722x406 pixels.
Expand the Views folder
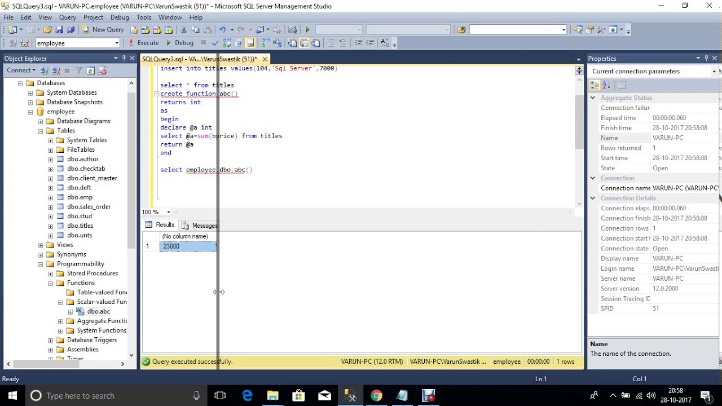[x=41, y=245]
